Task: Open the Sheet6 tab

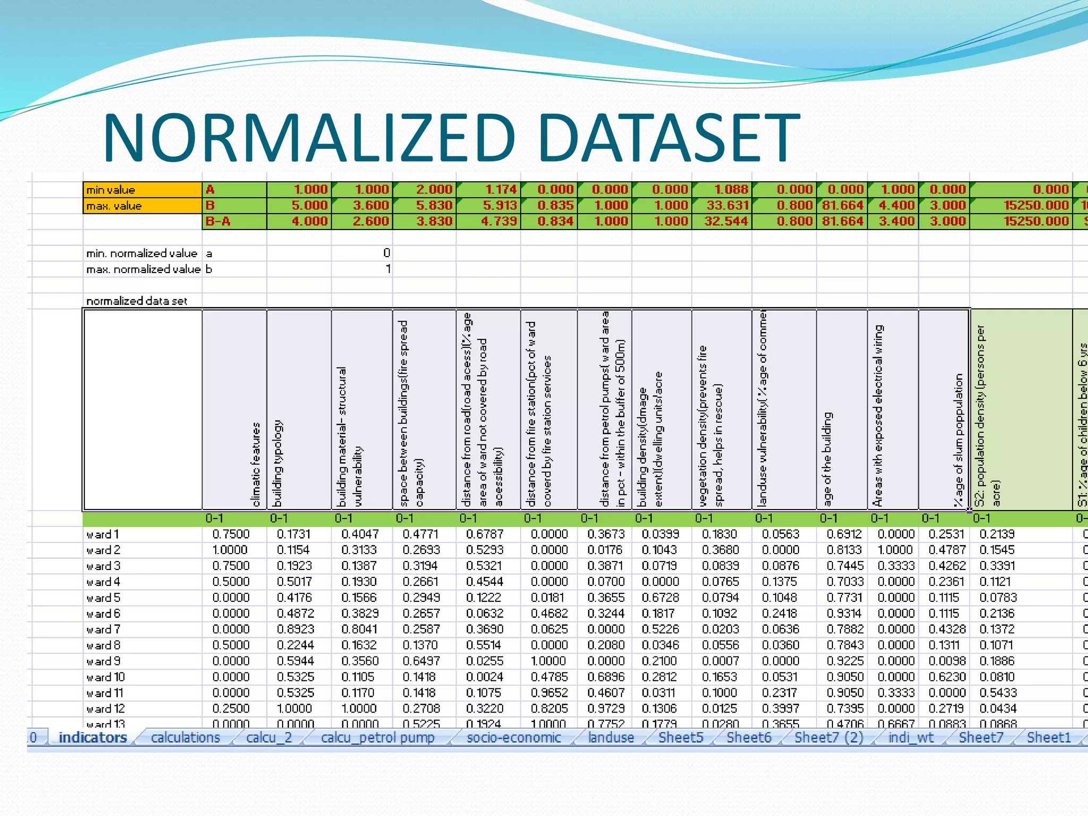Action: [x=749, y=737]
